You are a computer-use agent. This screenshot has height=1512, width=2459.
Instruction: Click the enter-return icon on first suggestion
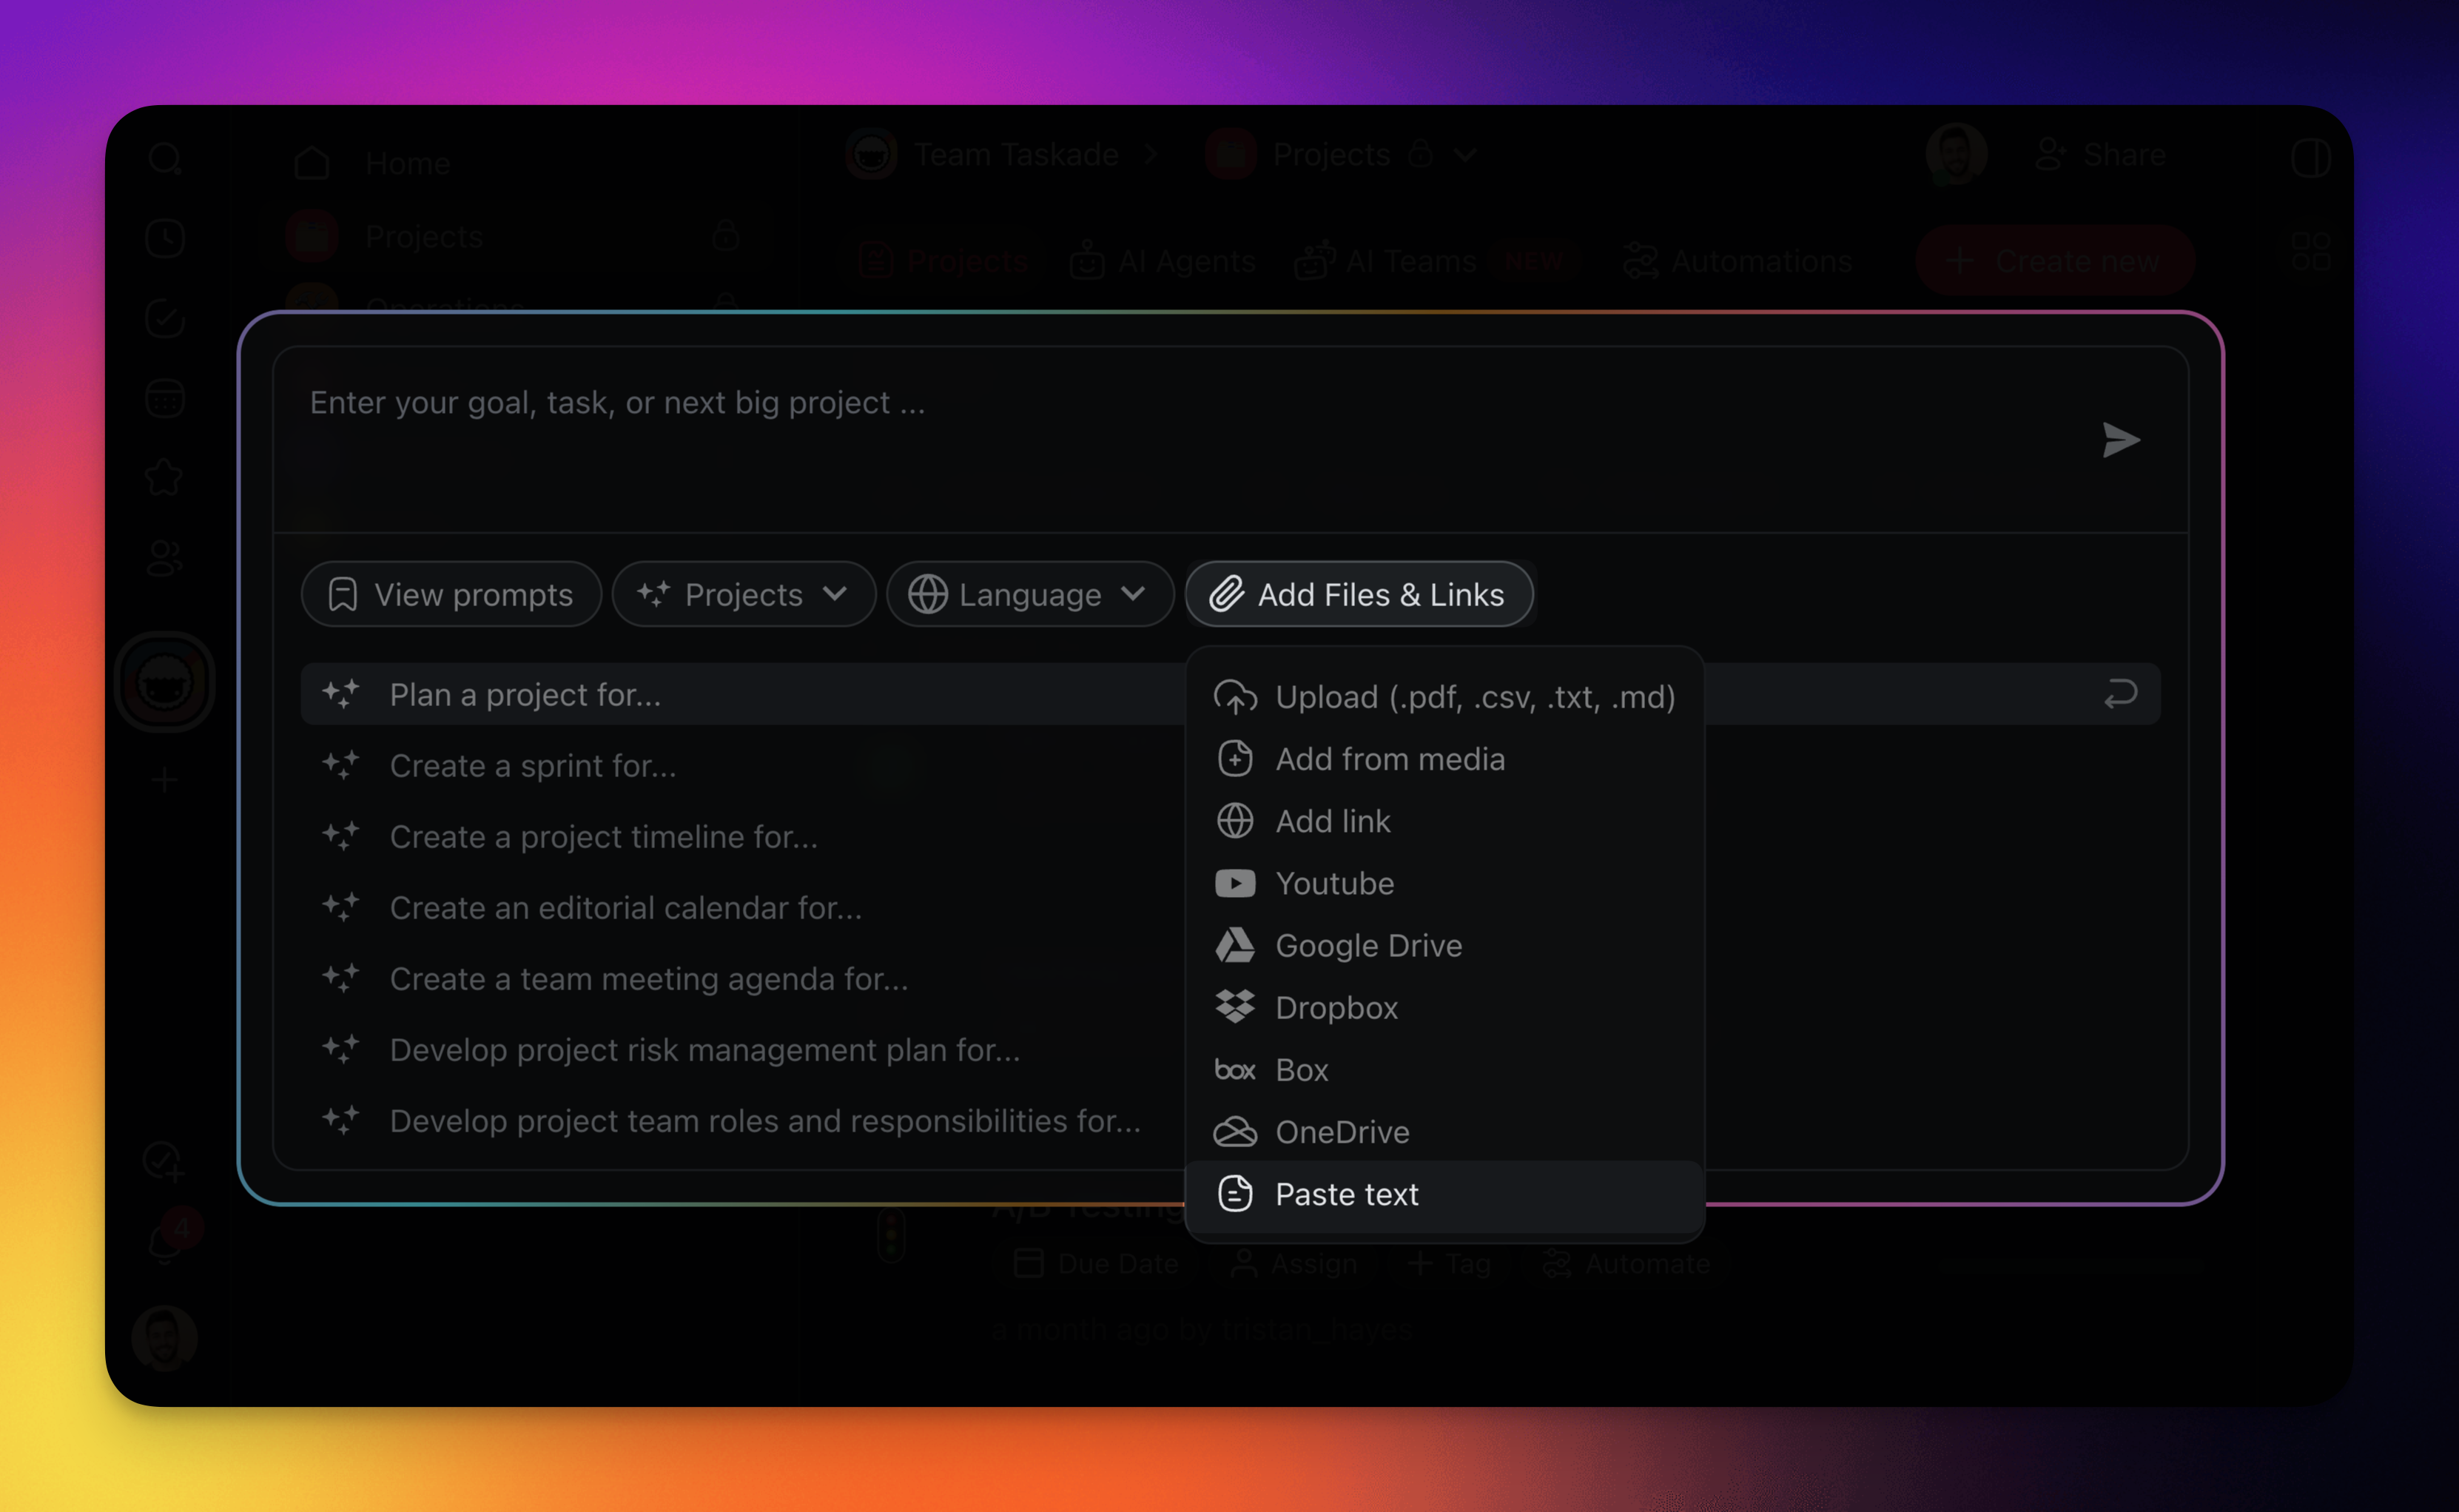pyautogui.click(x=2120, y=693)
